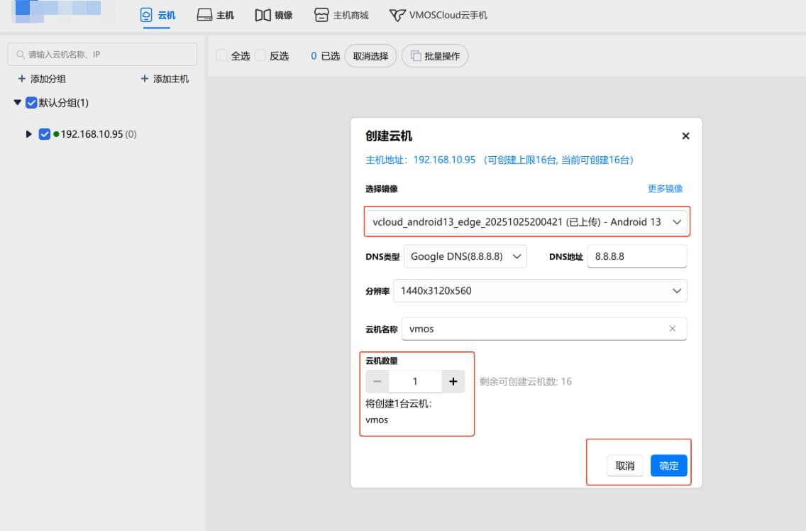This screenshot has width=806, height=531.
Task: Toggle the 全选 checkbox
Action: coord(221,55)
